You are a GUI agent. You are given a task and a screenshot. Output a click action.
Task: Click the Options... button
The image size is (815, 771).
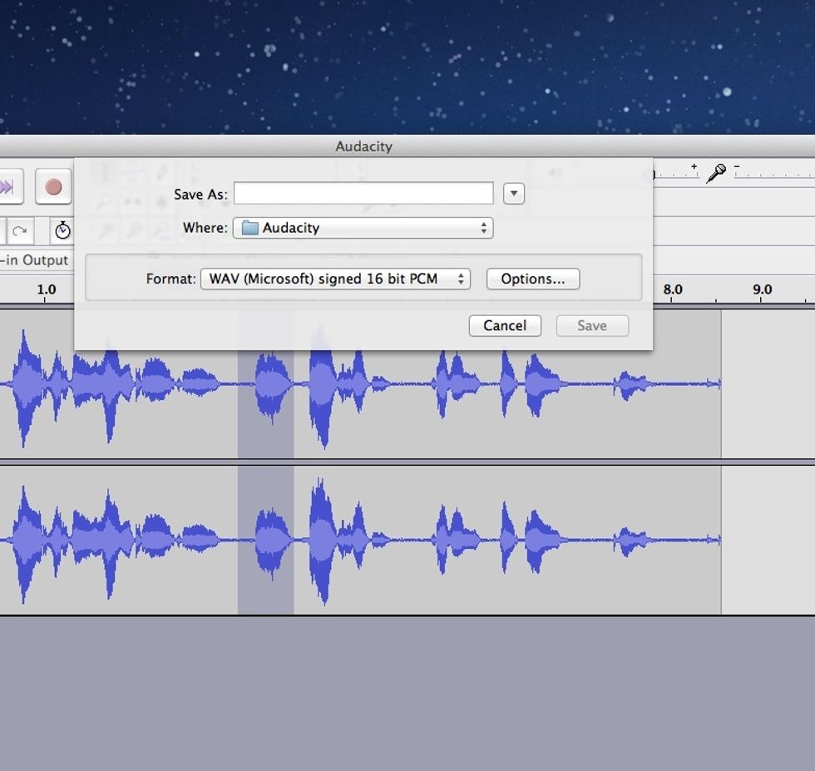tap(533, 279)
